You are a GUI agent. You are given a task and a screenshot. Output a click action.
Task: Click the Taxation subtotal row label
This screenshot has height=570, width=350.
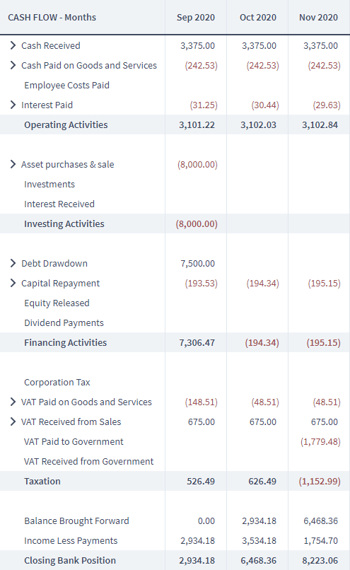[42, 482]
